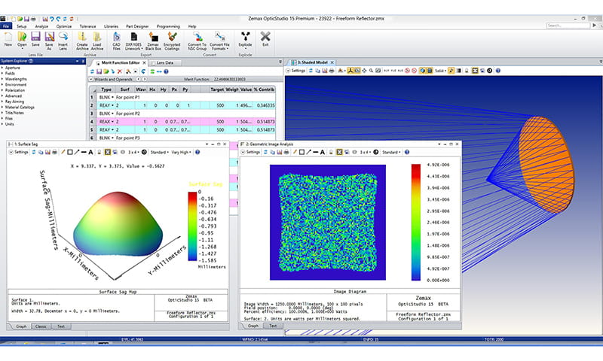Open Encrypted Coatings export
The width and height of the screenshot is (603, 361).
pyautogui.click(x=172, y=41)
